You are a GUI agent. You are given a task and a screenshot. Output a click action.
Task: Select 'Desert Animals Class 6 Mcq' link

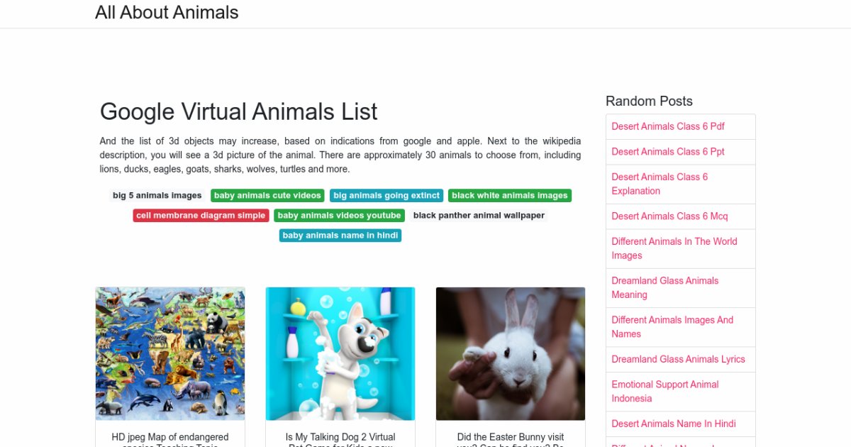pyautogui.click(x=669, y=216)
